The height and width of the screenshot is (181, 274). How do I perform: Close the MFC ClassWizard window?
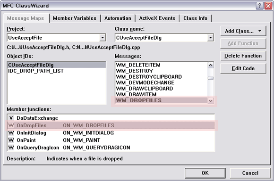268,6
